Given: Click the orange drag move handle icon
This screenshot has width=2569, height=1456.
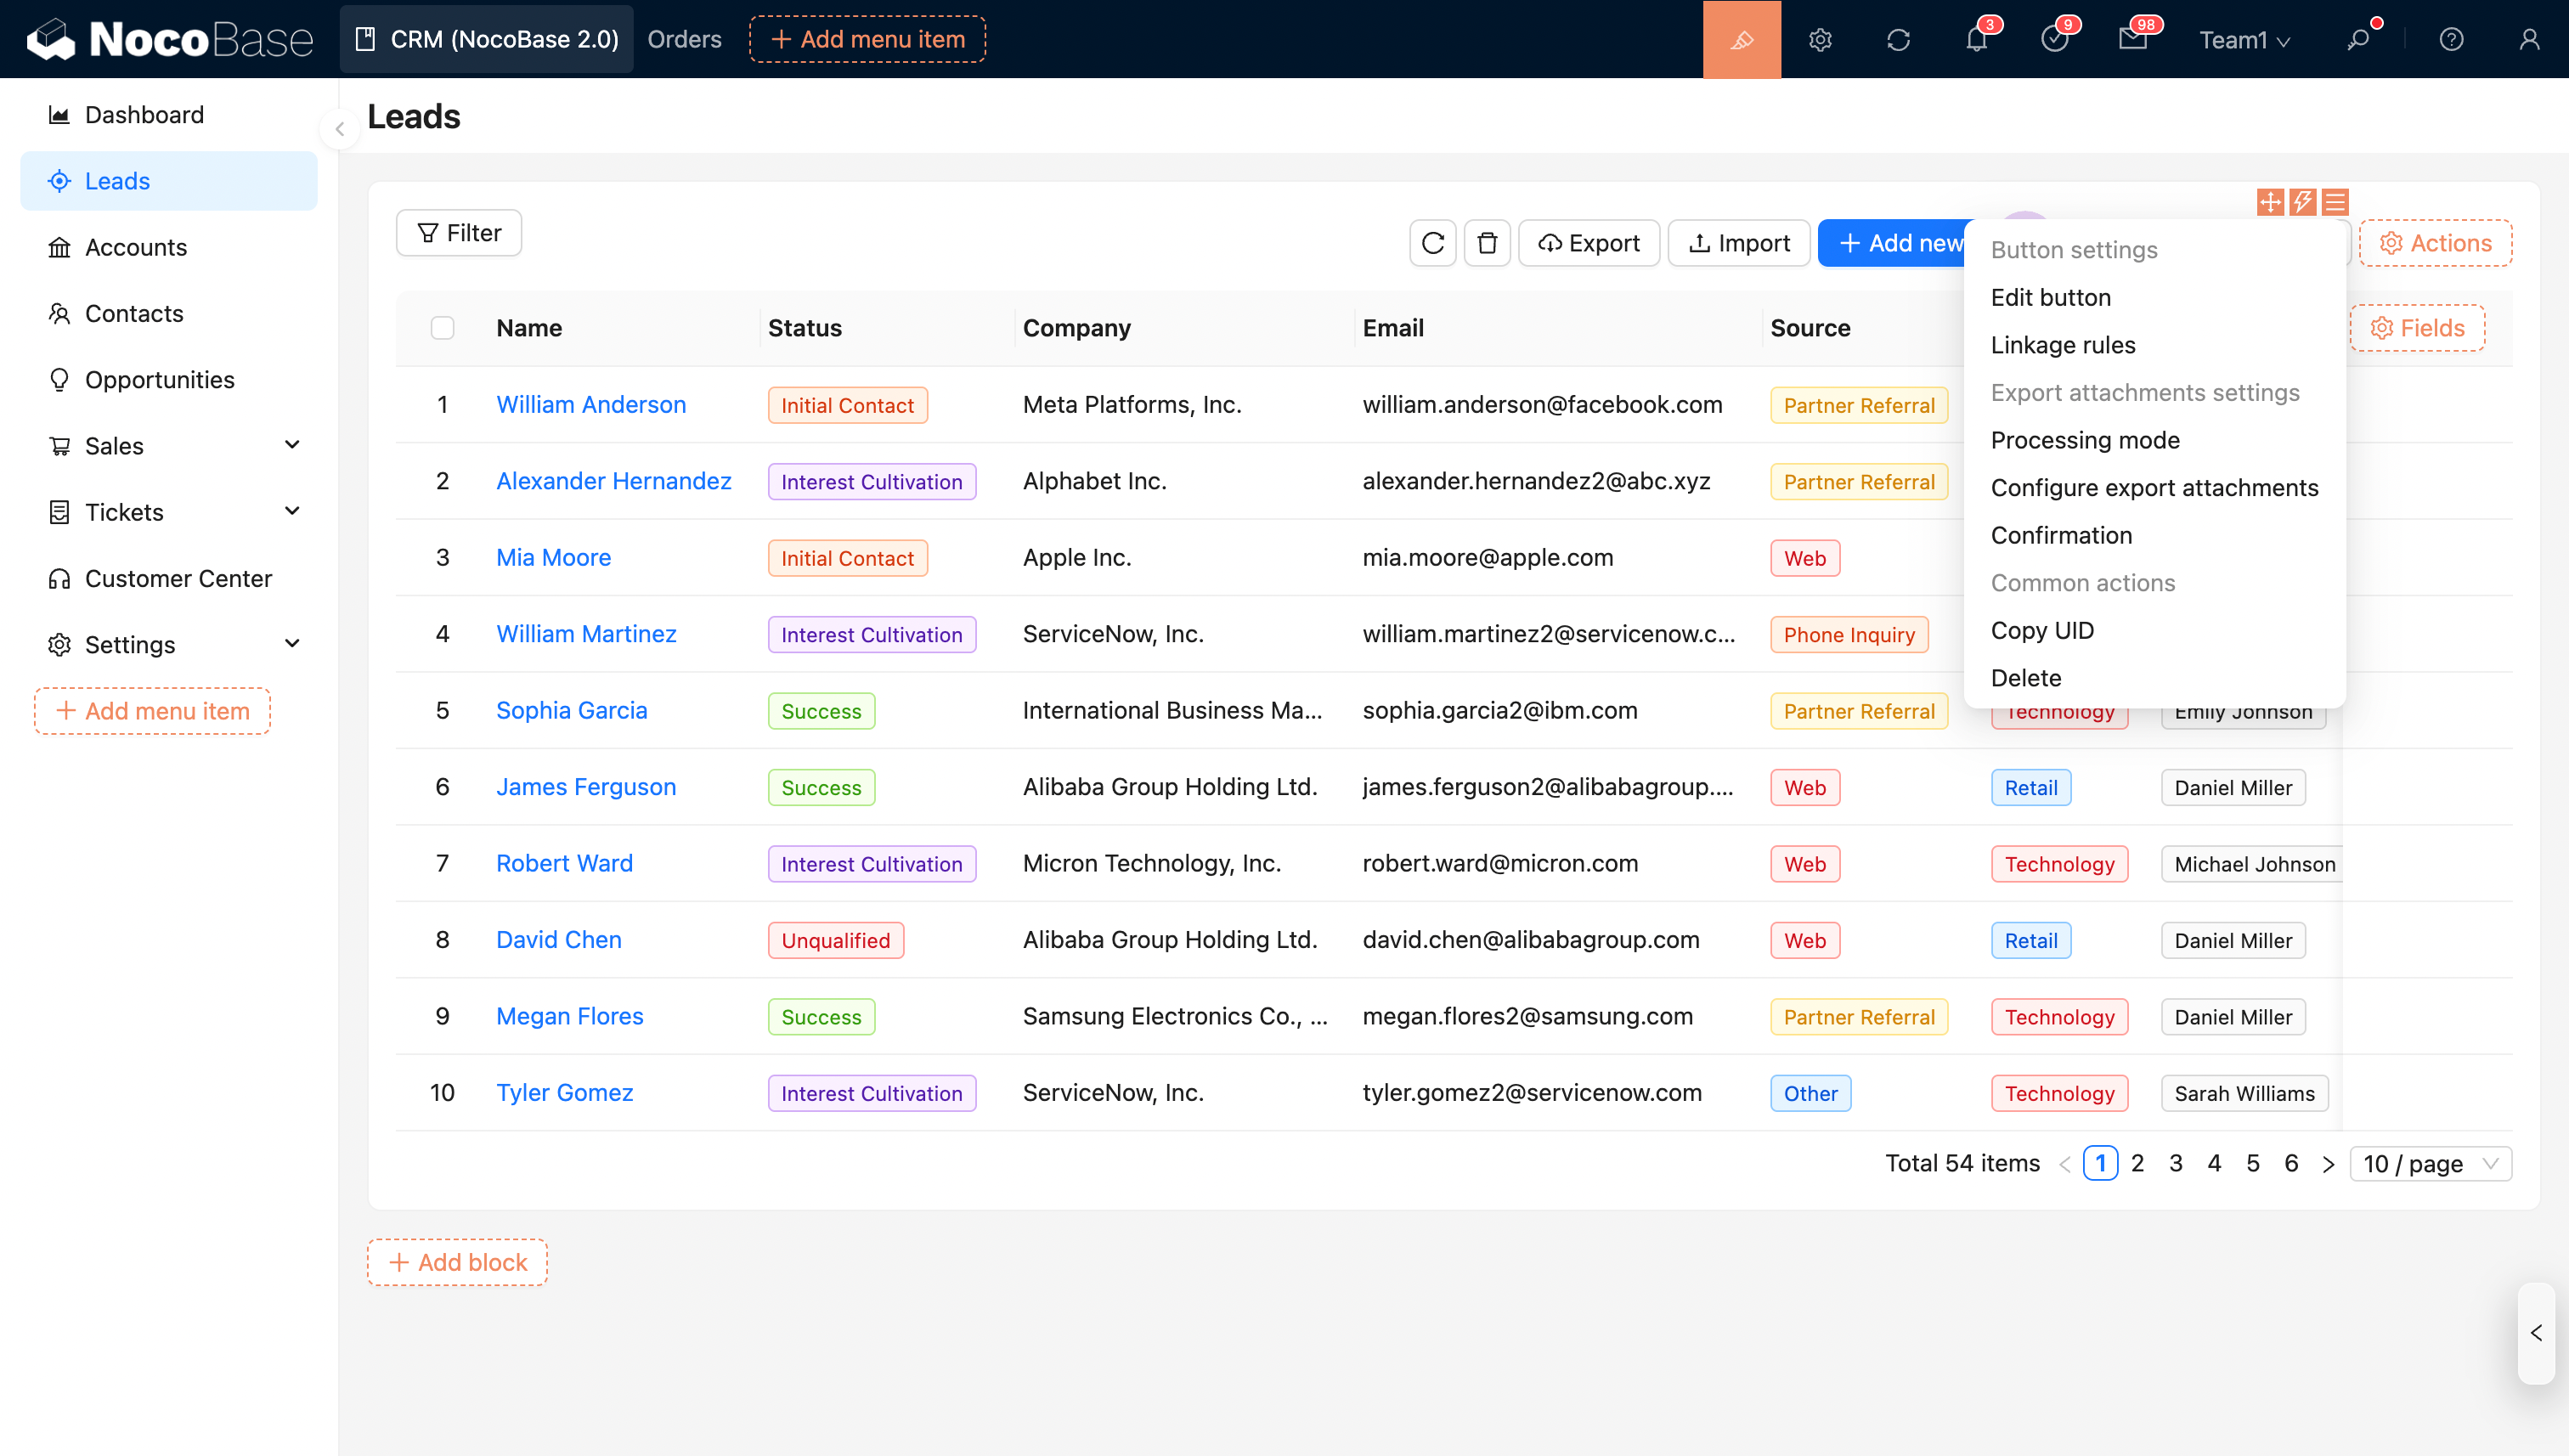Looking at the screenshot, I should point(2270,202).
